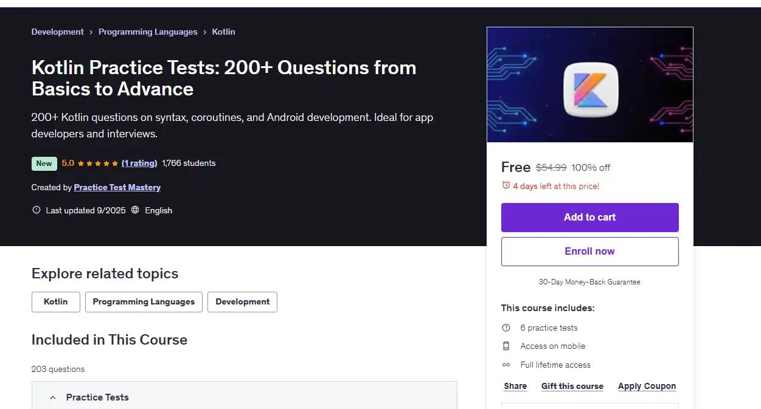Click Gift this course link
Viewport: 761px width, 409px height.
[x=572, y=386]
